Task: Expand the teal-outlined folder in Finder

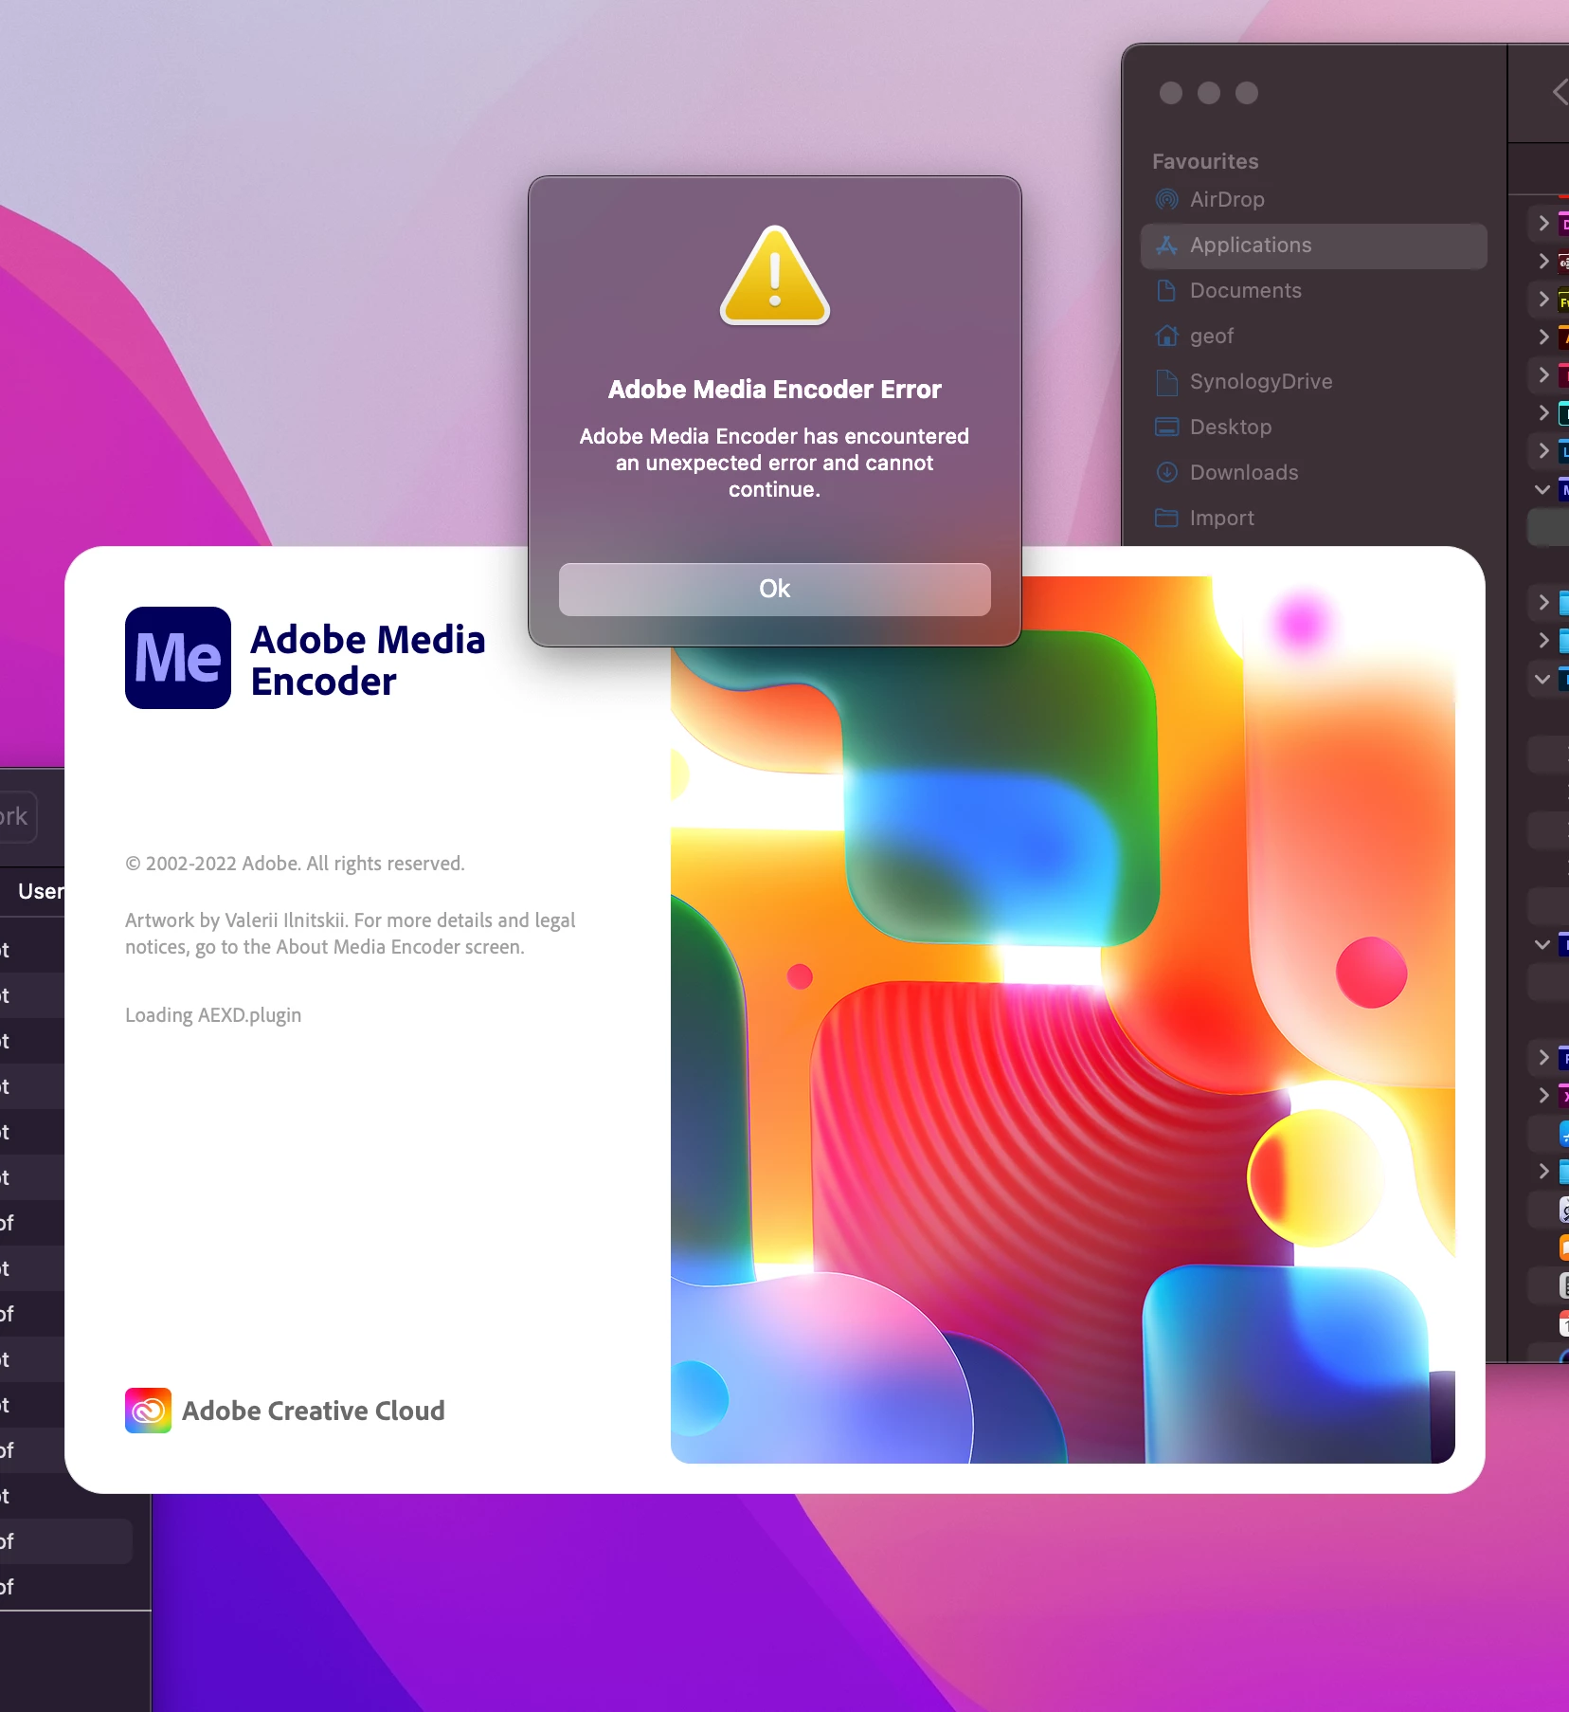Action: coord(1543,413)
